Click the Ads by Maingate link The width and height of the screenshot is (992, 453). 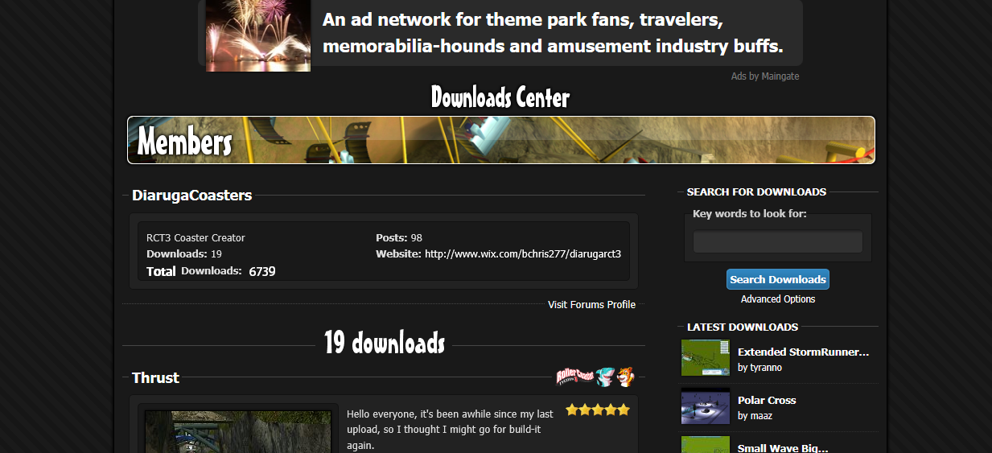coord(764,76)
